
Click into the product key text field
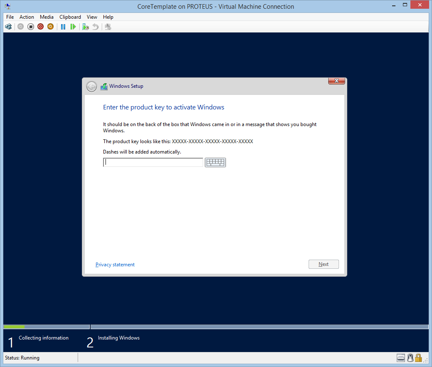click(x=153, y=162)
